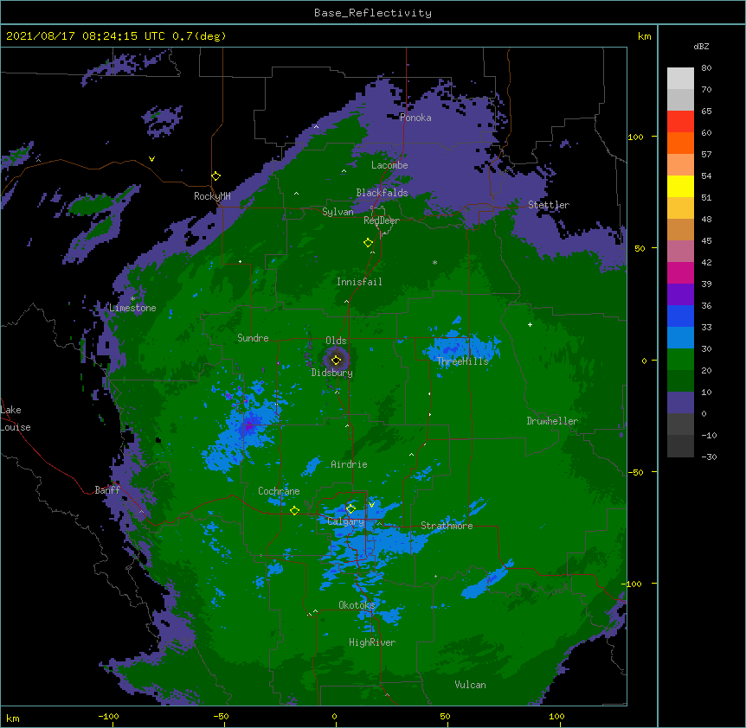Pick the slate purple 0-10 dBZ legend swatch

click(x=680, y=403)
